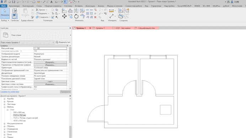The image size is (246, 138).
Task: Switch to the Управление ribbon tab
Action: point(156,6)
